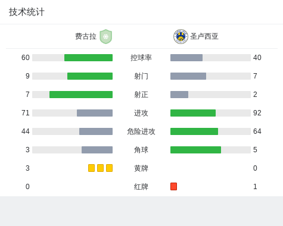The image size is (283, 226).
Task: Click the 圣卢西亚 team crest logo
Action: [181, 36]
